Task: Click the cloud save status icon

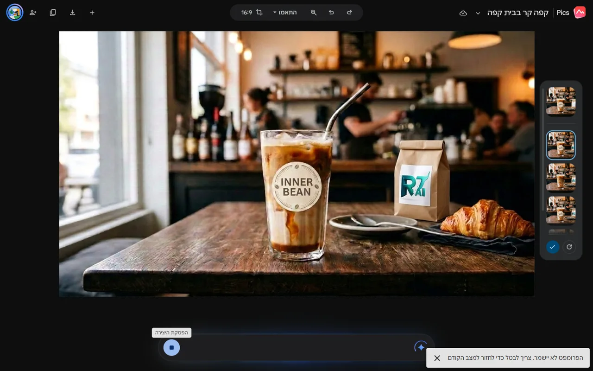Action: click(463, 13)
